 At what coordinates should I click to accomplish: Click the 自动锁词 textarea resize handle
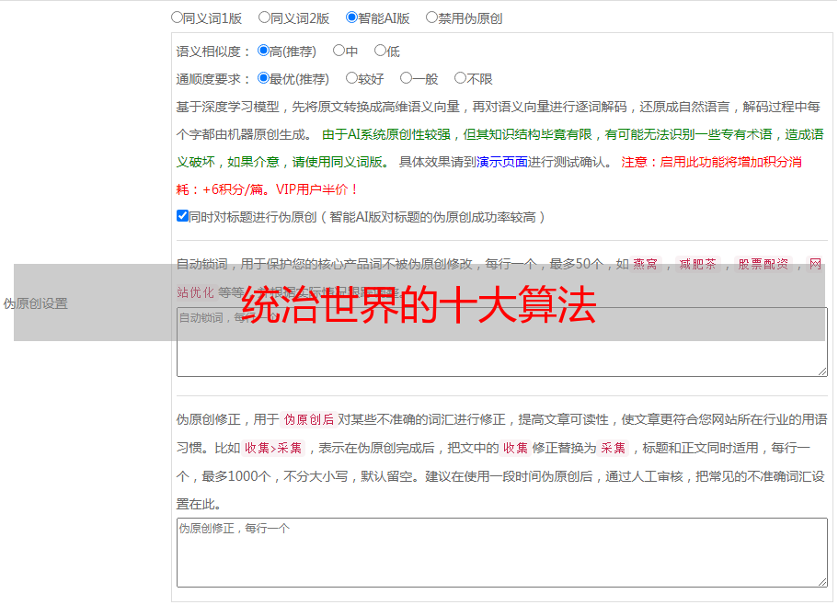click(821, 371)
